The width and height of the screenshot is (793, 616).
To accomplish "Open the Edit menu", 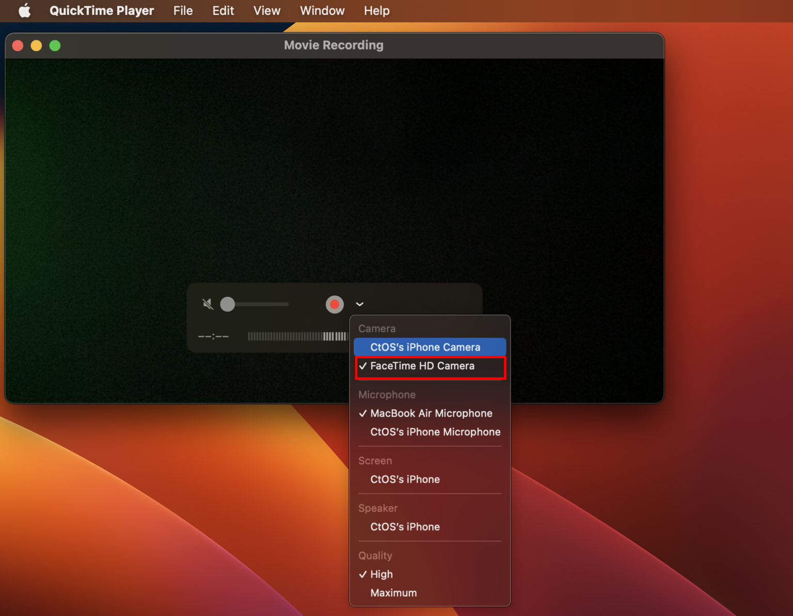I will click(x=223, y=11).
